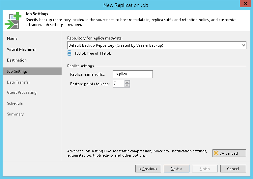
Task: Click the Restore points number field
Action: click(119, 84)
